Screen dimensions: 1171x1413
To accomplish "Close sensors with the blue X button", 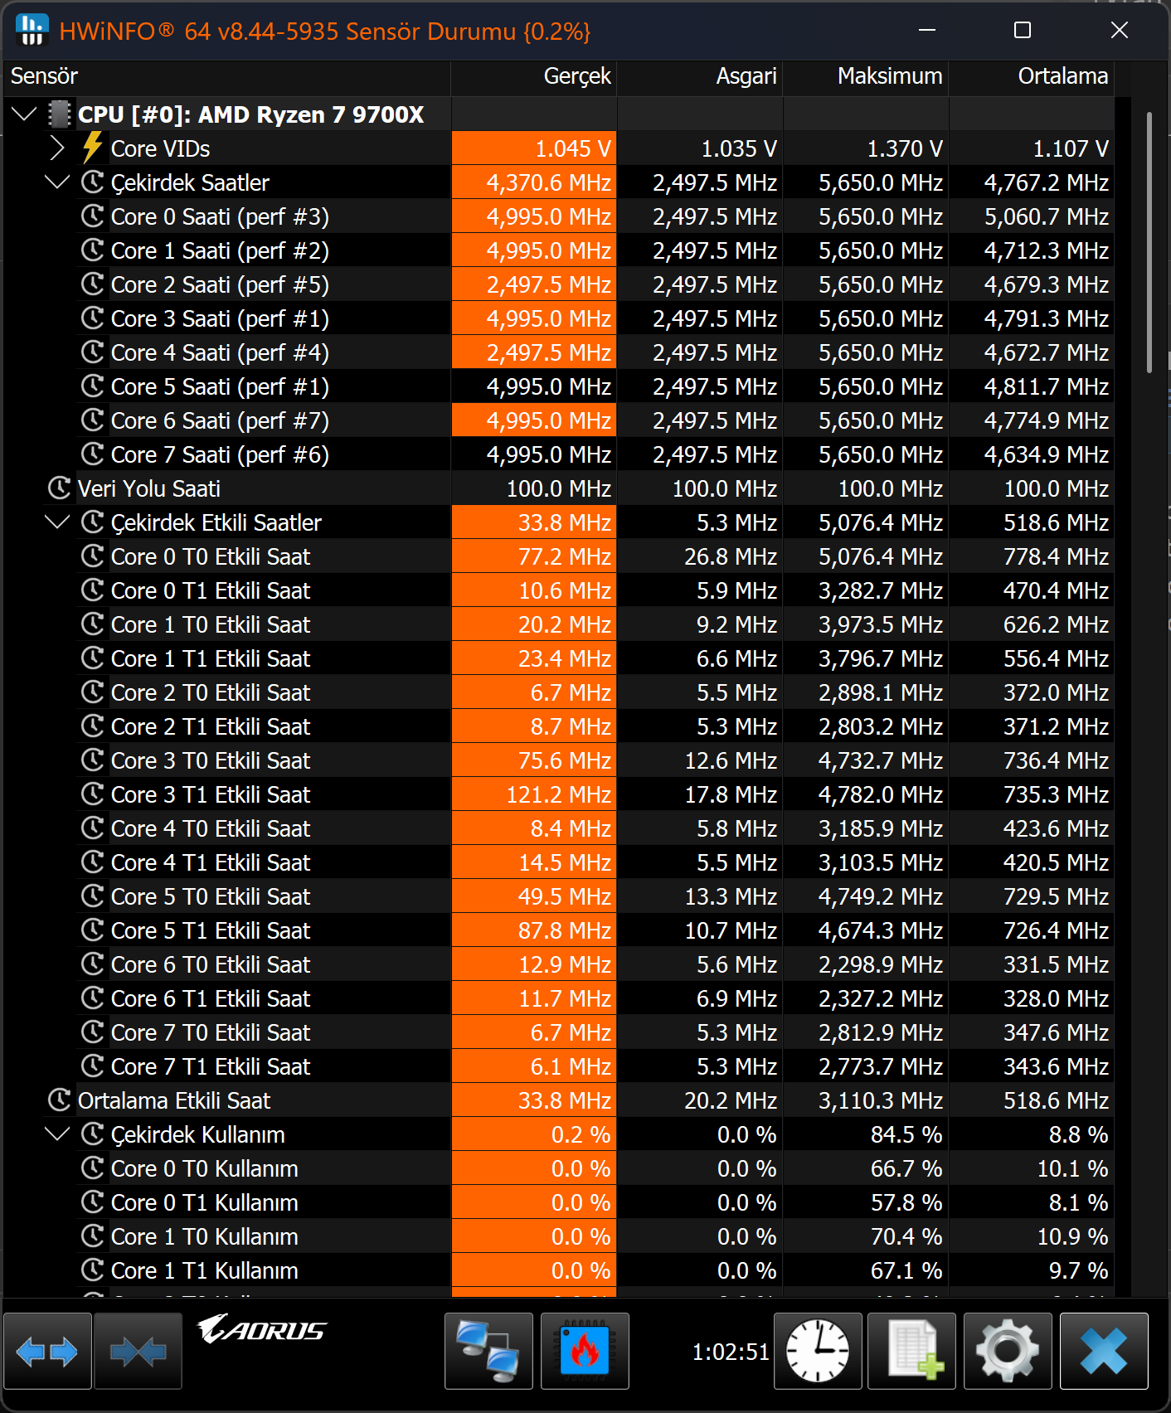I will [x=1104, y=1352].
